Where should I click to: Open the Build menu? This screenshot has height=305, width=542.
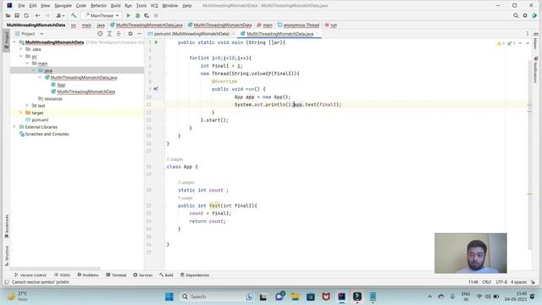click(115, 6)
